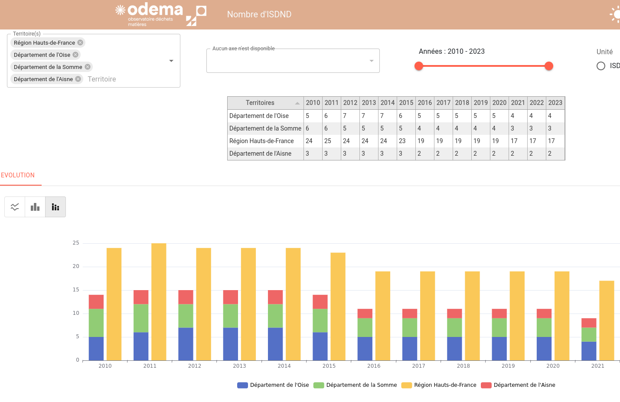
Task: Select the EVOLUTION tab
Action: click(x=18, y=175)
